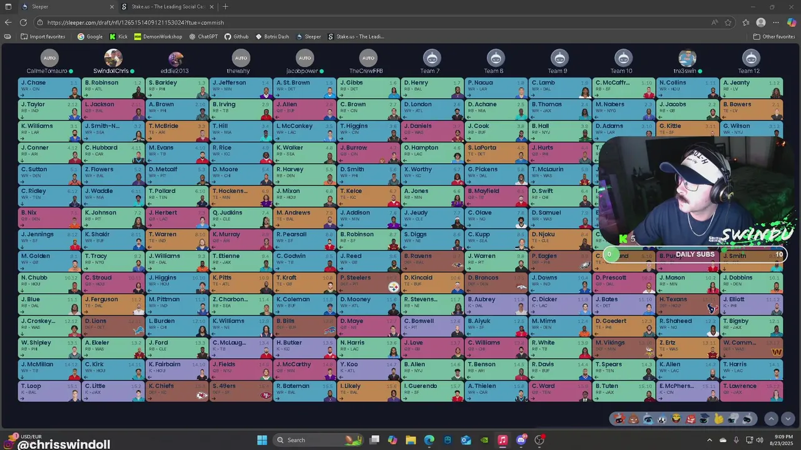Send the laughing face emoji reaction
Viewport: 801px width, 450px height.
pyautogui.click(x=676, y=419)
